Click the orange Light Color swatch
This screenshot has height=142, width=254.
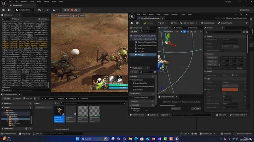pos(230,90)
